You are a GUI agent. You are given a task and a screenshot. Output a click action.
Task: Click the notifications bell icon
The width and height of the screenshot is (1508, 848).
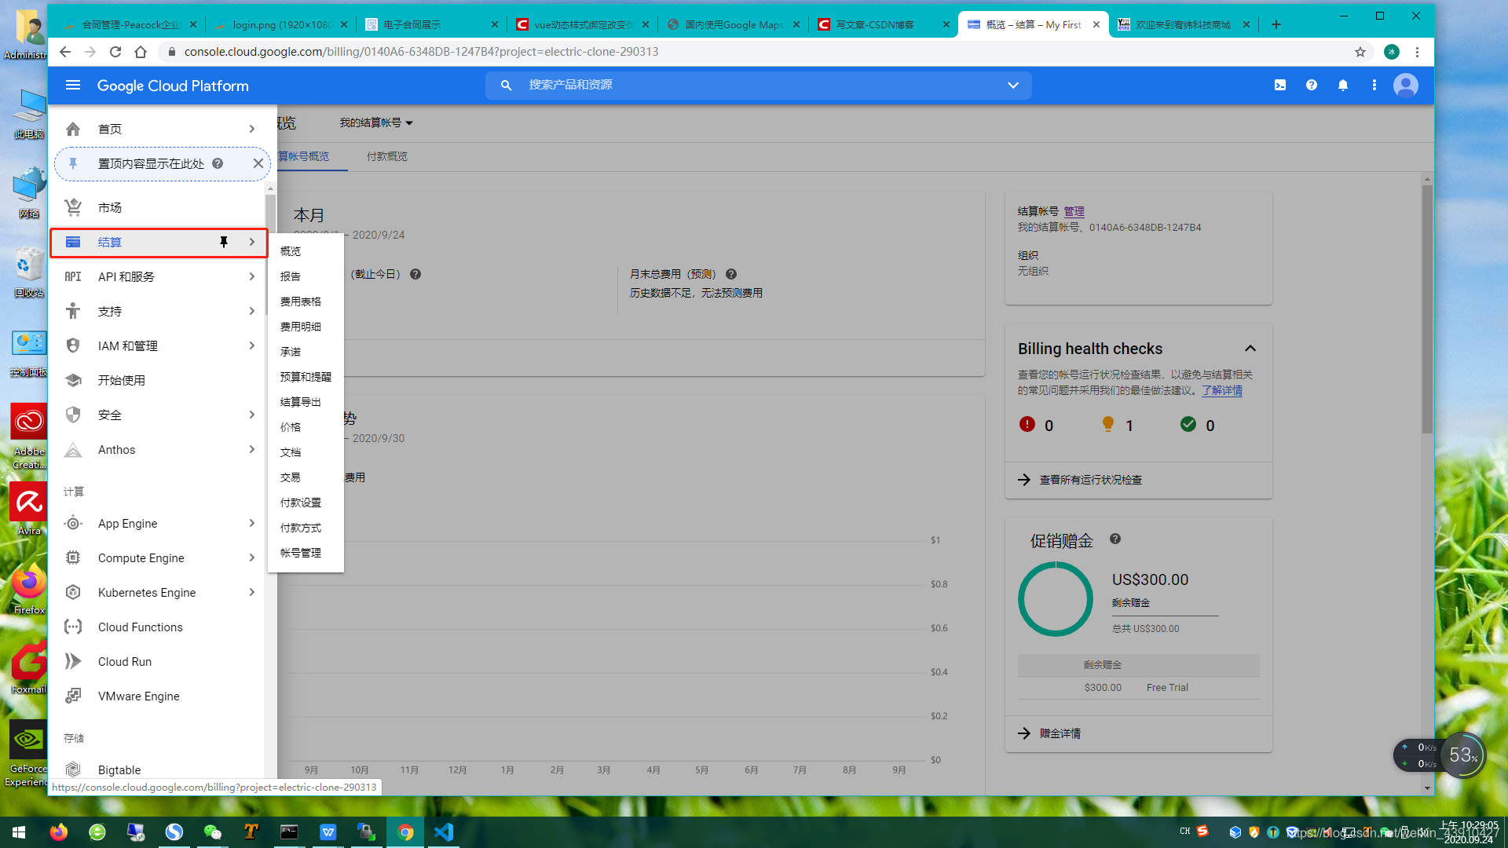(x=1343, y=85)
